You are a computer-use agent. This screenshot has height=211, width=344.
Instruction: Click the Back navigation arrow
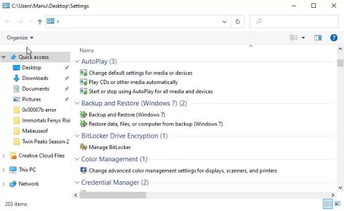(8, 22)
